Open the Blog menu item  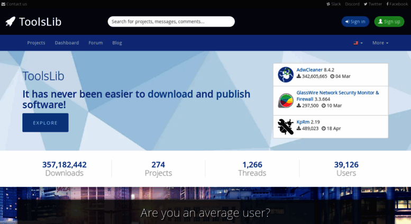(117, 43)
